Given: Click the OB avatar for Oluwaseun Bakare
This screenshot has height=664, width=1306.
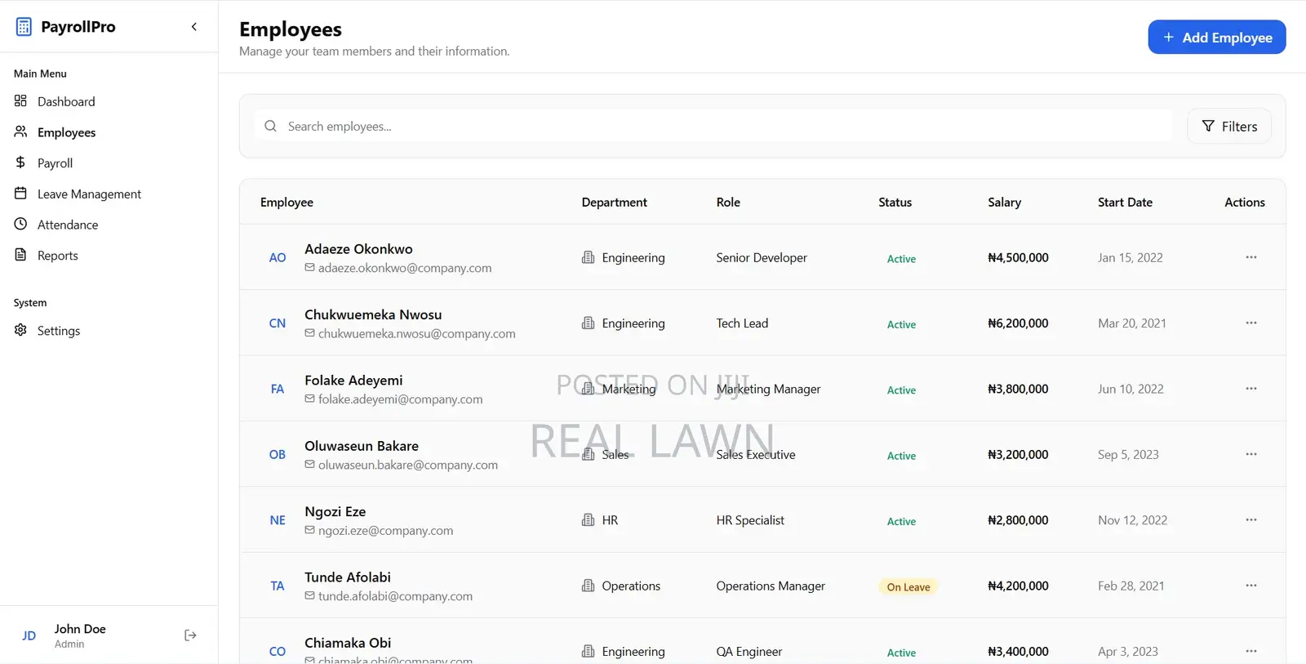Looking at the screenshot, I should tap(278, 455).
